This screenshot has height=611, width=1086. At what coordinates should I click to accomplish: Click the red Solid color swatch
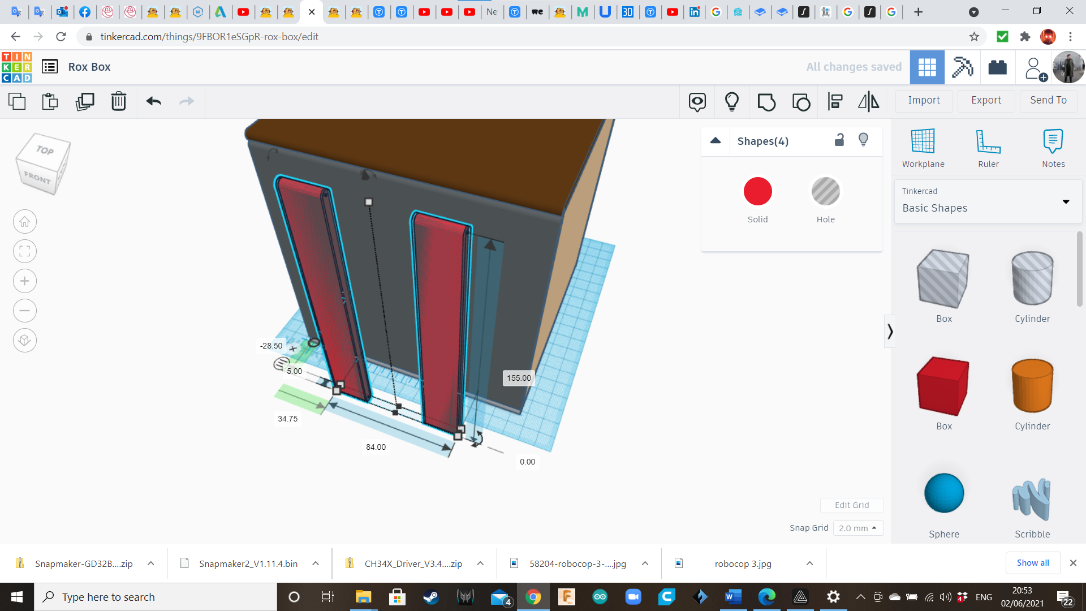point(757,192)
